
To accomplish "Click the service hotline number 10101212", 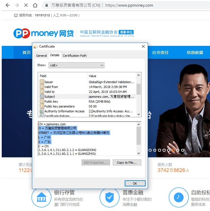I will [x=42, y=15].
